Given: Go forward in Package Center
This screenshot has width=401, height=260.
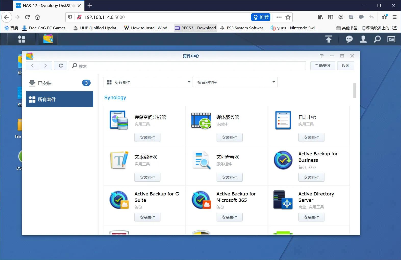Looking at the screenshot, I should [x=45, y=66].
